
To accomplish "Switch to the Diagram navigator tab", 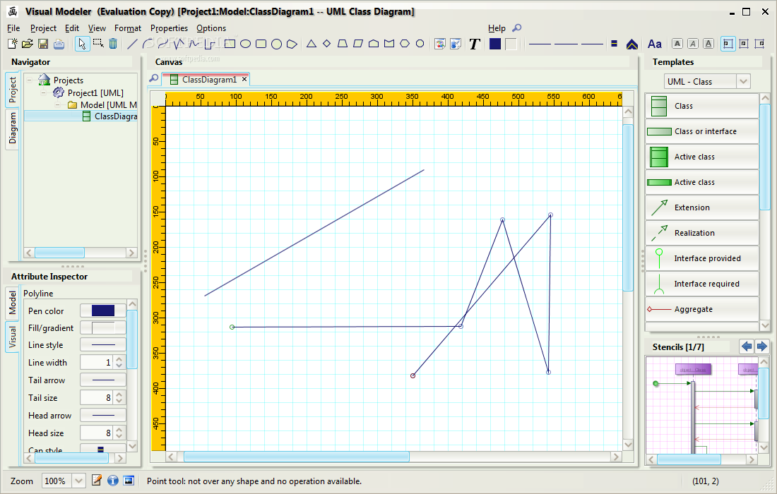I will point(13,128).
